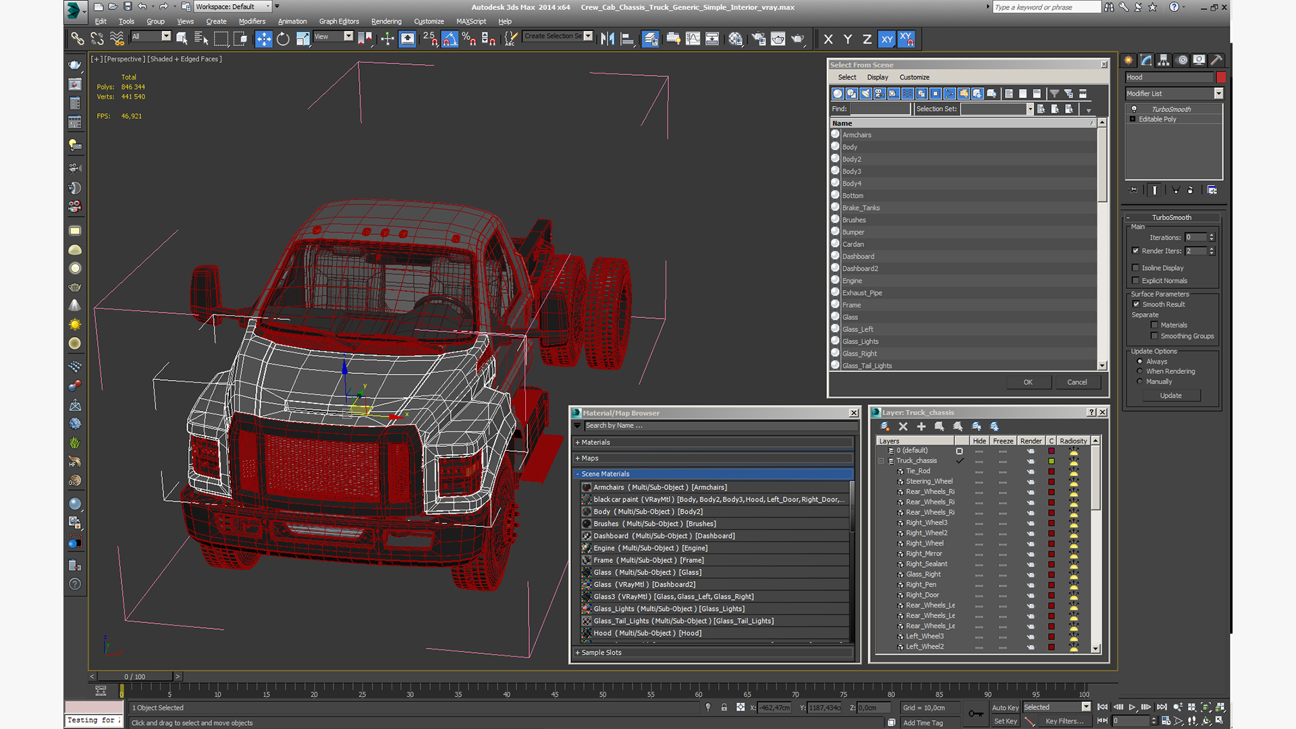Open Manage Layers from main toolbar
This screenshot has width=1296, height=729.
650,39
